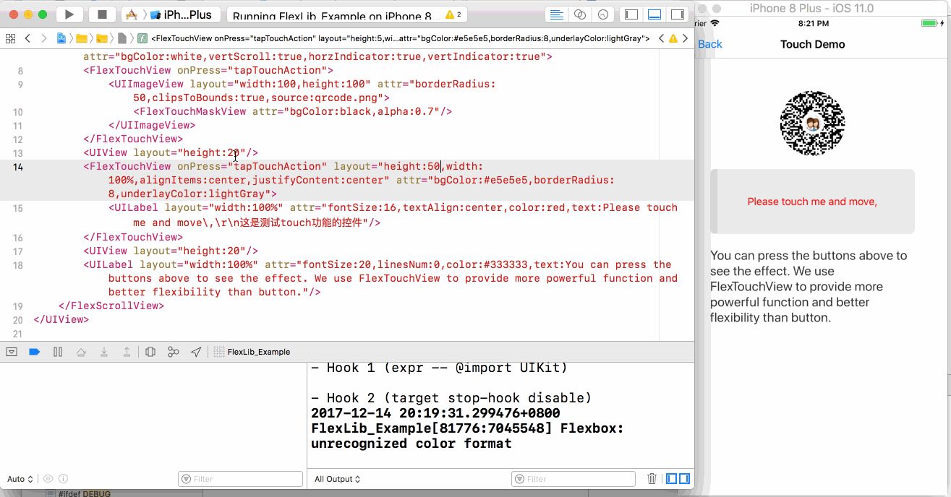Click the Step into debug icon
The image size is (951, 497).
(104, 352)
